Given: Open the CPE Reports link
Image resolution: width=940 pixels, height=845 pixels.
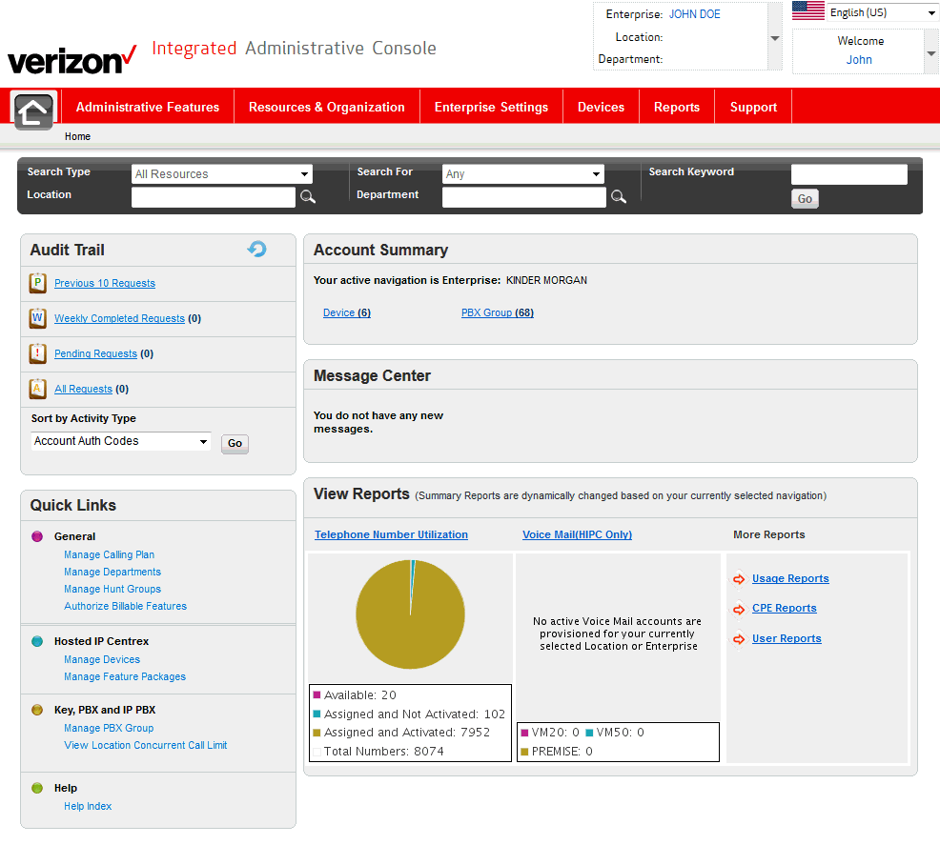Looking at the screenshot, I should point(785,609).
